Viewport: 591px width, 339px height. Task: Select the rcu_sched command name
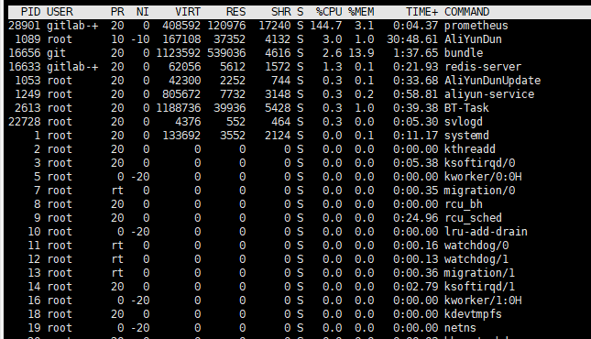click(473, 218)
